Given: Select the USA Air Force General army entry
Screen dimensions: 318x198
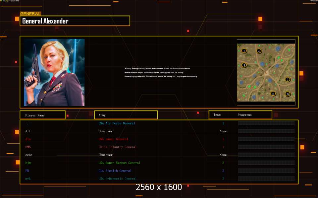Looking at the screenshot, I should pyautogui.click(x=117, y=123).
